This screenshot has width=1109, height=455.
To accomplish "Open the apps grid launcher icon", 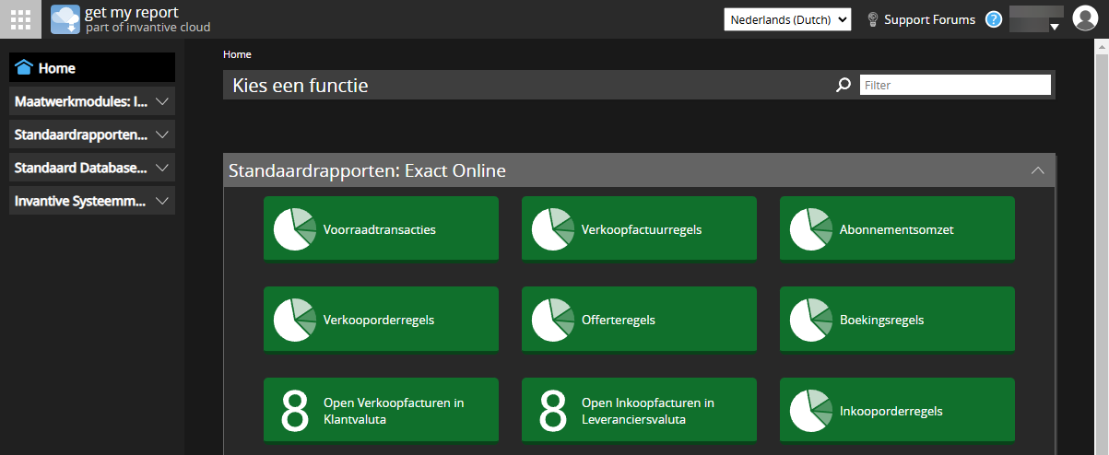I will 20,18.
